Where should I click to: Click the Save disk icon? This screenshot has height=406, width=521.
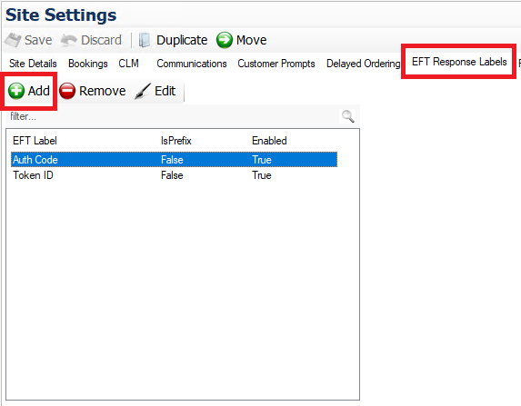point(13,40)
